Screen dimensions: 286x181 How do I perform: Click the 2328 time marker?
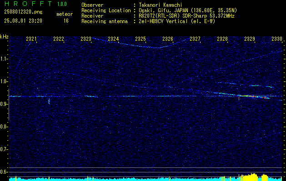[222, 39]
